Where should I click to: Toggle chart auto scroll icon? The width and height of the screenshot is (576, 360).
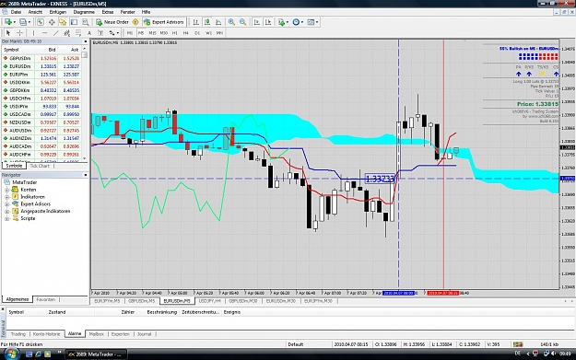point(257,22)
